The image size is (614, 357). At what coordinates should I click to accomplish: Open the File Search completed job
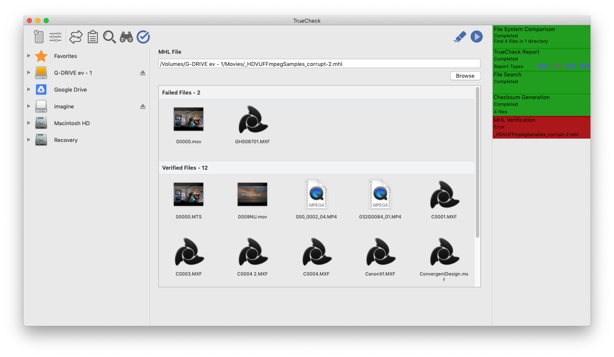(541, 82)
